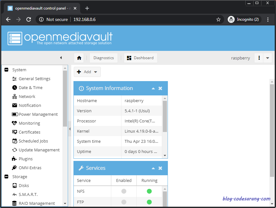This screenshot has width=276, height=208.
Task: Open RAID Management
Action: 33,203
